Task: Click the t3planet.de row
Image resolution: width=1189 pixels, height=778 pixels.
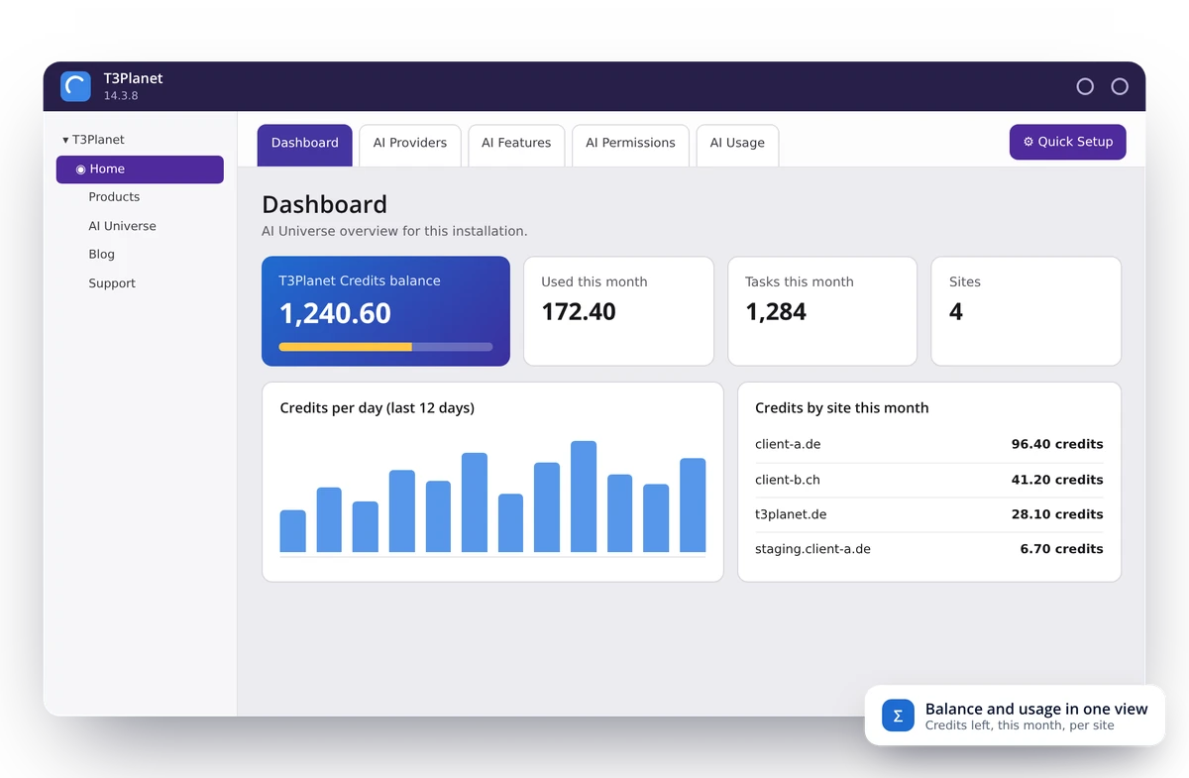Action: tap(929, 514)
